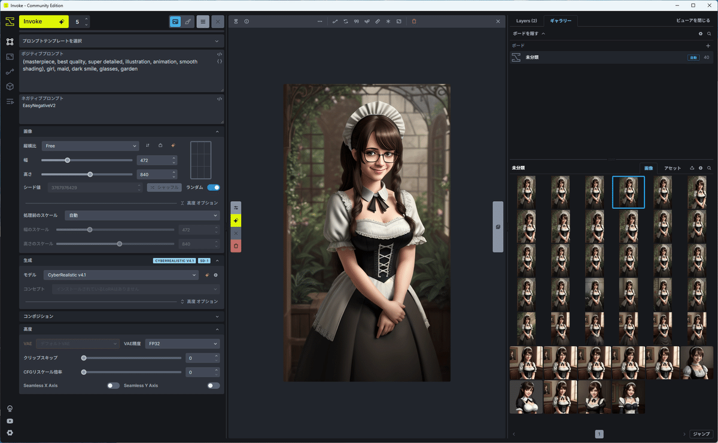Click the quote-mark recall prompts icon
This screenshot has width=718, height=443.
[356, 22]
